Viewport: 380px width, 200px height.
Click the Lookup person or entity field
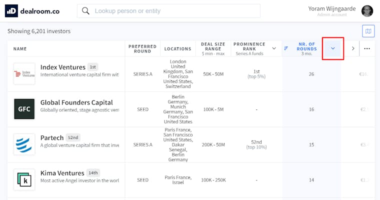tap(168, 11)
